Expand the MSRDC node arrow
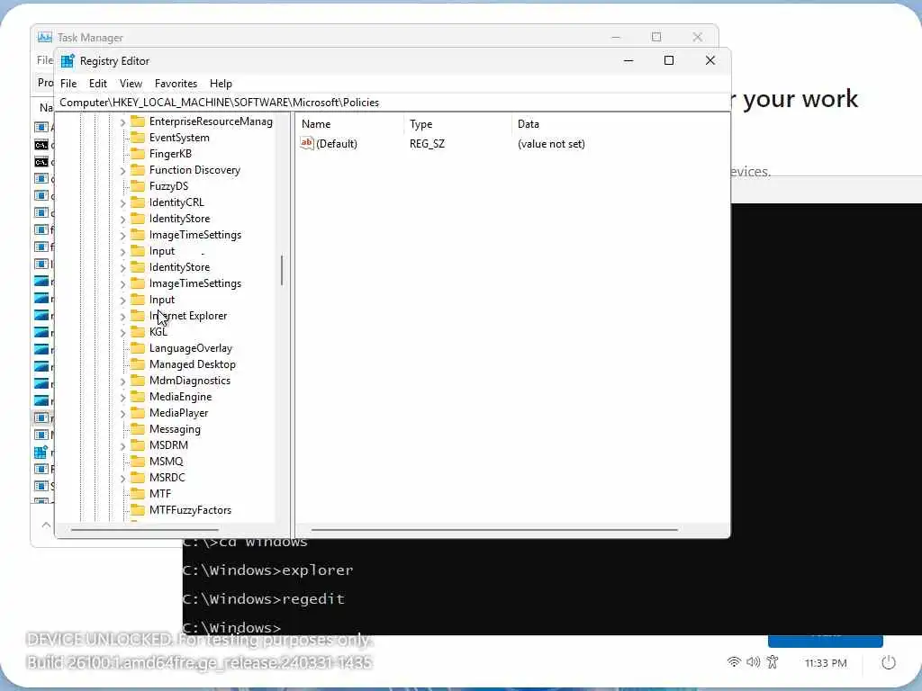Viewport: 922px width, 691px height. coord(122,479)
